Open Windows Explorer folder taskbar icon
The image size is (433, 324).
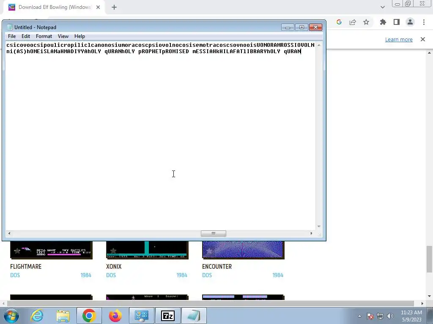pos(63,316)
